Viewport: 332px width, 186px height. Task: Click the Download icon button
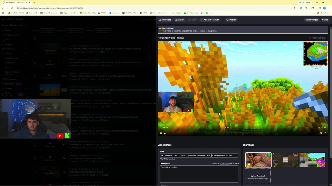coord(165,20)
